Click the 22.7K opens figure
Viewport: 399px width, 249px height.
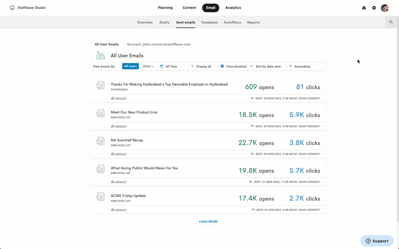click(x=256, y=143)
